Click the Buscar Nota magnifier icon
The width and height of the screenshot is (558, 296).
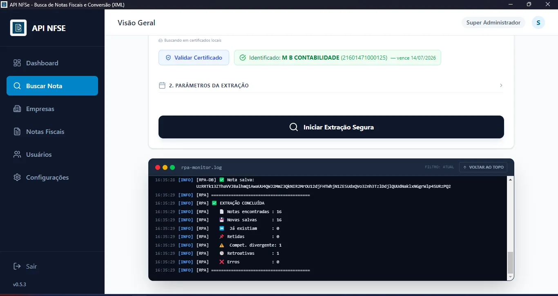click(x=17, y=86)
